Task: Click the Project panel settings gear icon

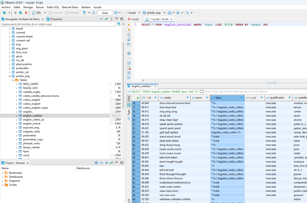Action: 96,163
